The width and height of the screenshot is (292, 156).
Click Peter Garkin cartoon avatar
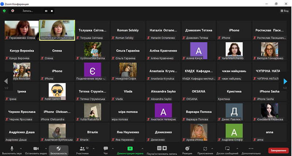[x=57, y=91]
